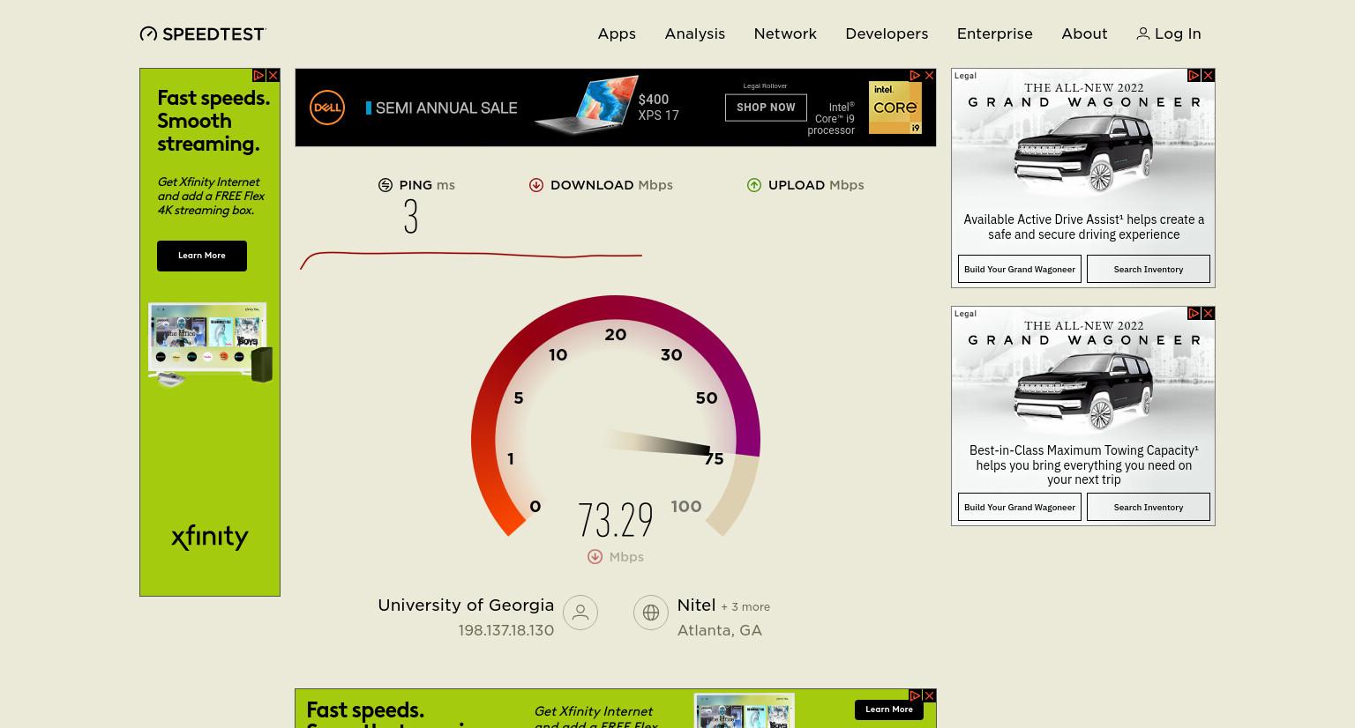Open the Network menu

tap(785, 33)
